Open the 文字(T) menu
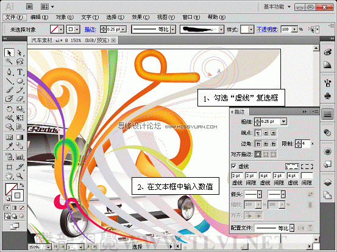Image resolution: width=337 pixels, height=252 pixels. (90, 17)
